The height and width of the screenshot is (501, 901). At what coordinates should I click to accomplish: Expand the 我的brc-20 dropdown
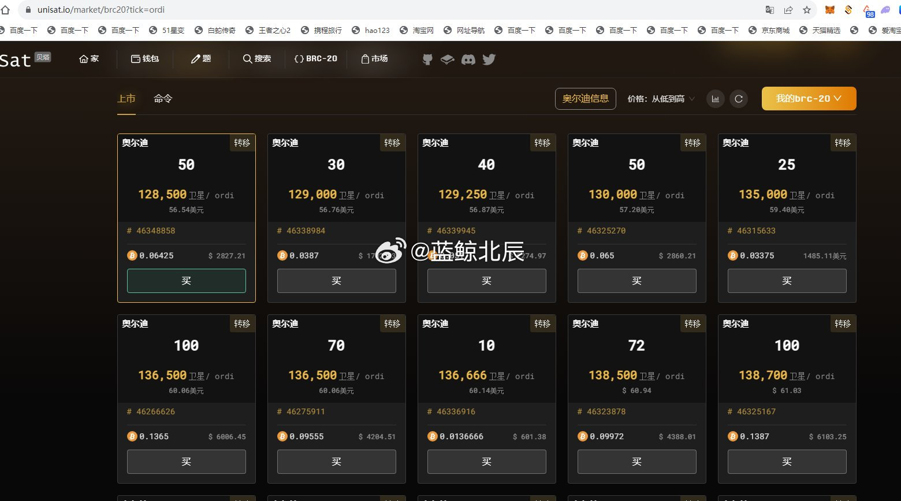click(x=809, y=98)
